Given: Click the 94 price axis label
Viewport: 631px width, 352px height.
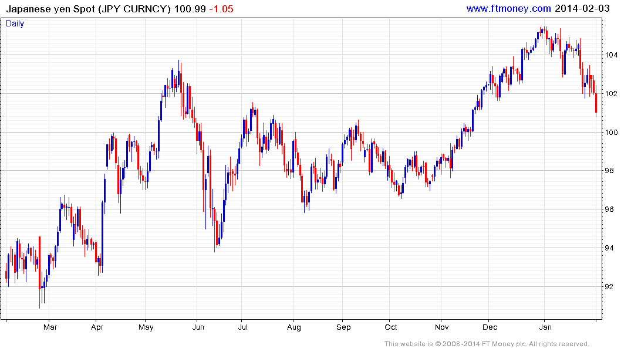Looking at the screenshot, I should (x=609, y=248).
